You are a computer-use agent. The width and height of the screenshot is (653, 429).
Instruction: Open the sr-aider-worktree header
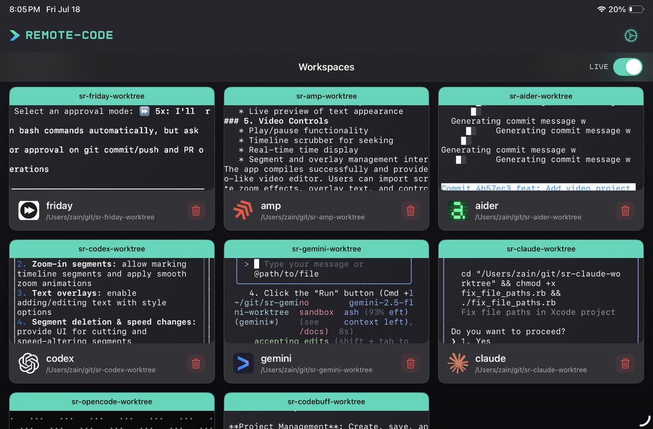(541, 96)
